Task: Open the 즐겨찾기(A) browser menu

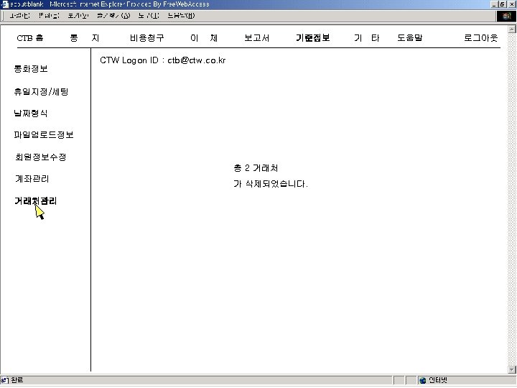Action: click(x=113, y=16)
